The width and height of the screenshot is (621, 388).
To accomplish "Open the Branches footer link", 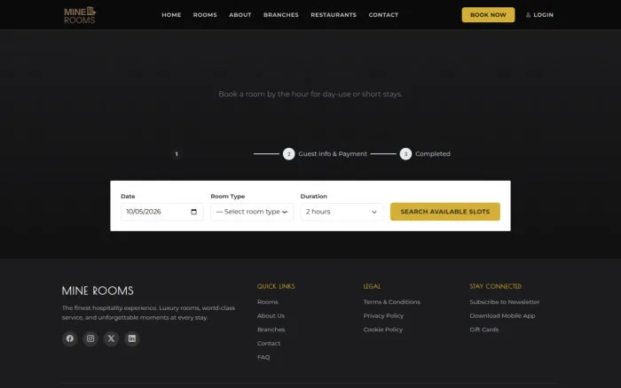I will point(271,330).
